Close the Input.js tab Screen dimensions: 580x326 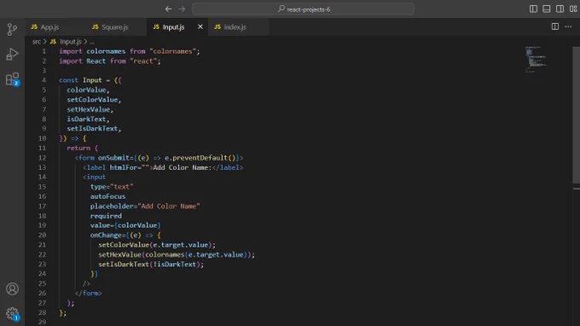click(x=200, y=26)
